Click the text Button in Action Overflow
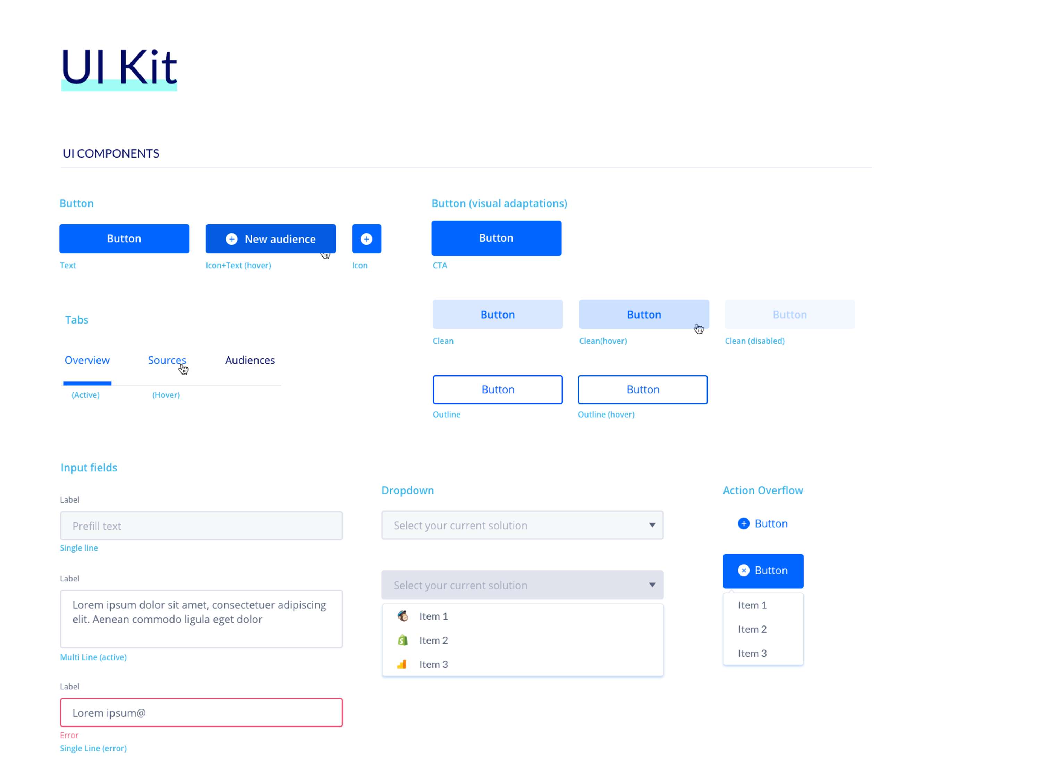Viewport: 1041px width, 781px height. (x=763, y=523)
